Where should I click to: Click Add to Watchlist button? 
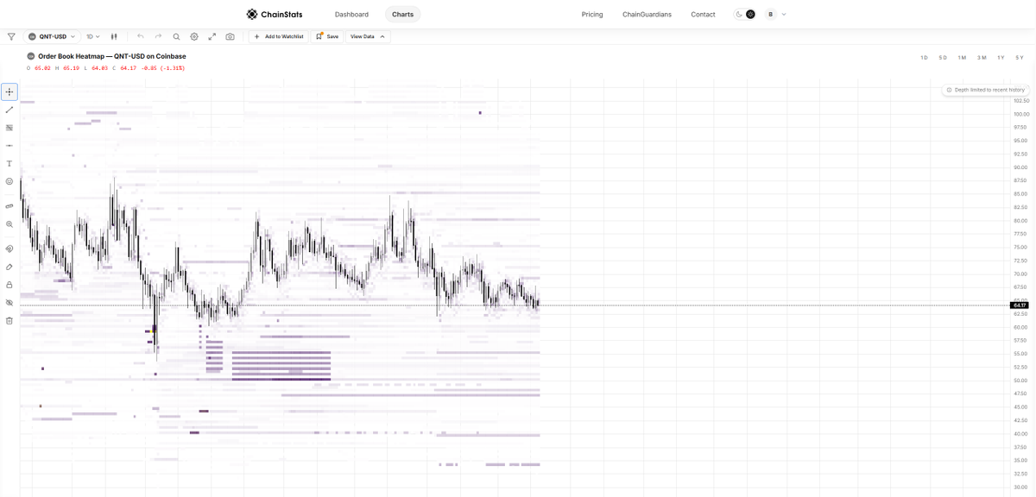pos(278,37)
